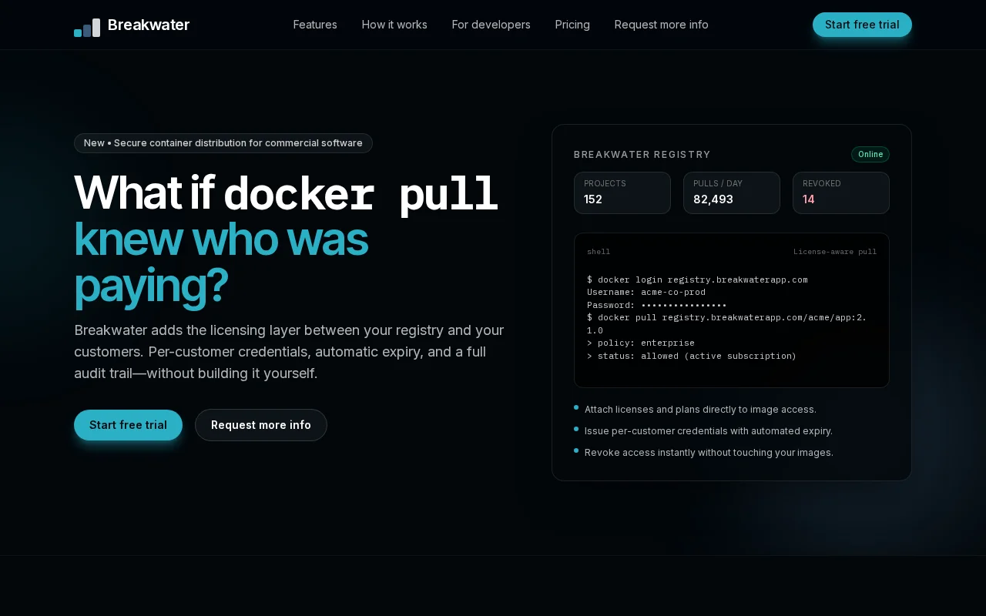
Task: Click the 'Username: acme-co-prod' line
Action: (646, 292)
